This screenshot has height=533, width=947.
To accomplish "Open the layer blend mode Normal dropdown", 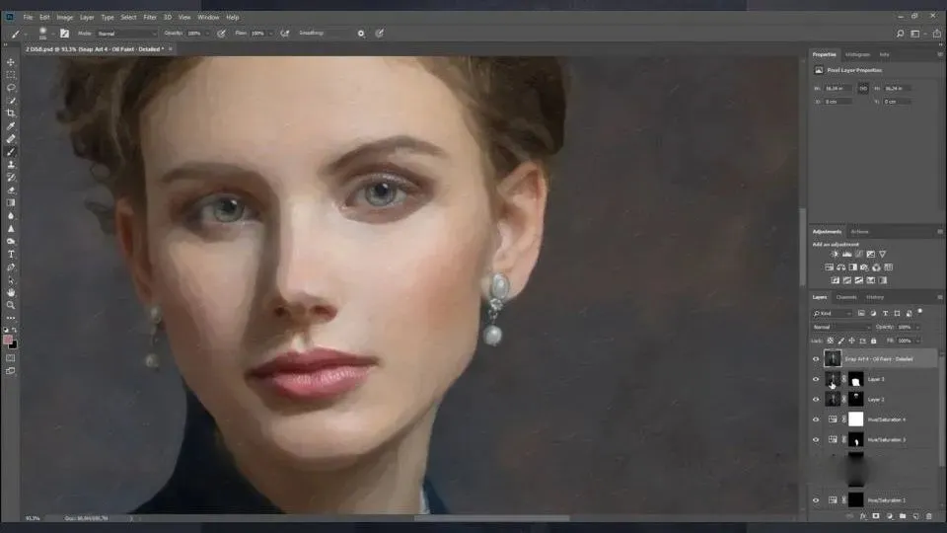I will pyautogui.click(x=840, y=327).
